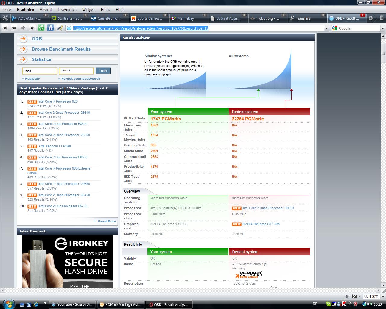Viewport: 386px width, 309px height.
Task: Click the Browse Benchmark Results arrow icon
Action: coord(23,49)
